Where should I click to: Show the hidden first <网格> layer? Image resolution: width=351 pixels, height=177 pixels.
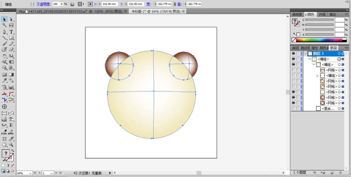pyautogui.click(x=293, y=70)
